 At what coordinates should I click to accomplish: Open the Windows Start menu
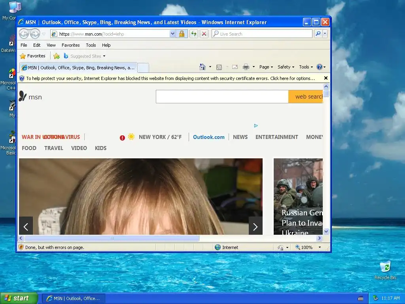pyautogui.click(x=19, y=298)
